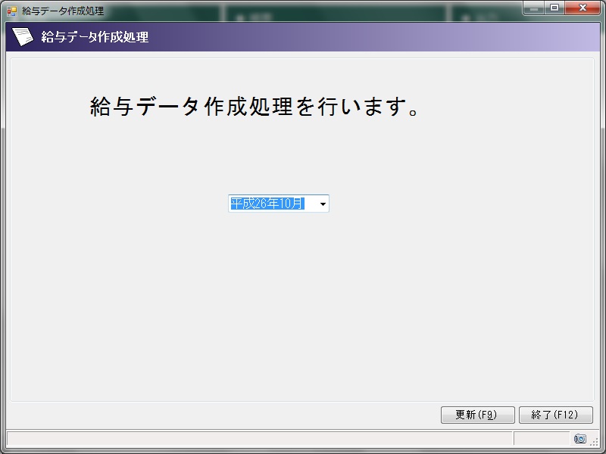Click the 給与データ作成処理 title bar text

63,11
